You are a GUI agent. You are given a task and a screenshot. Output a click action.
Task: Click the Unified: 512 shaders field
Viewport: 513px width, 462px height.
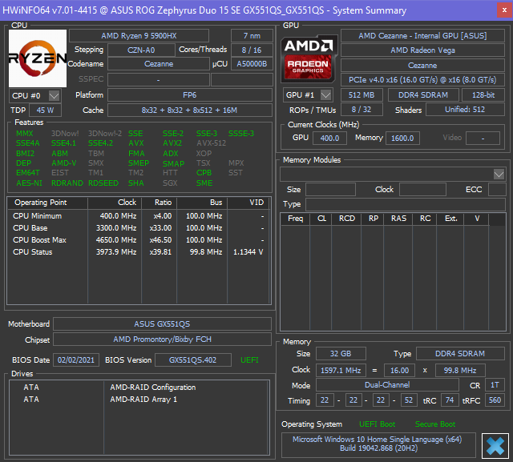[465, 110]
